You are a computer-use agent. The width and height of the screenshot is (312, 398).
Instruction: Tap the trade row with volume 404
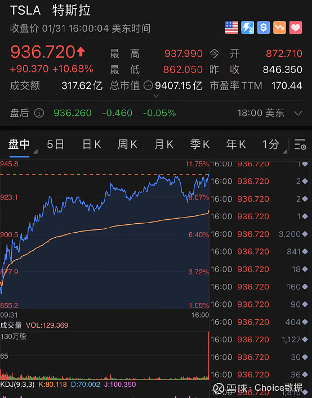[260, 322]
